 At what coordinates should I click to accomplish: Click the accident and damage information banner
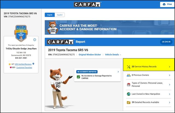click(109, 28)
